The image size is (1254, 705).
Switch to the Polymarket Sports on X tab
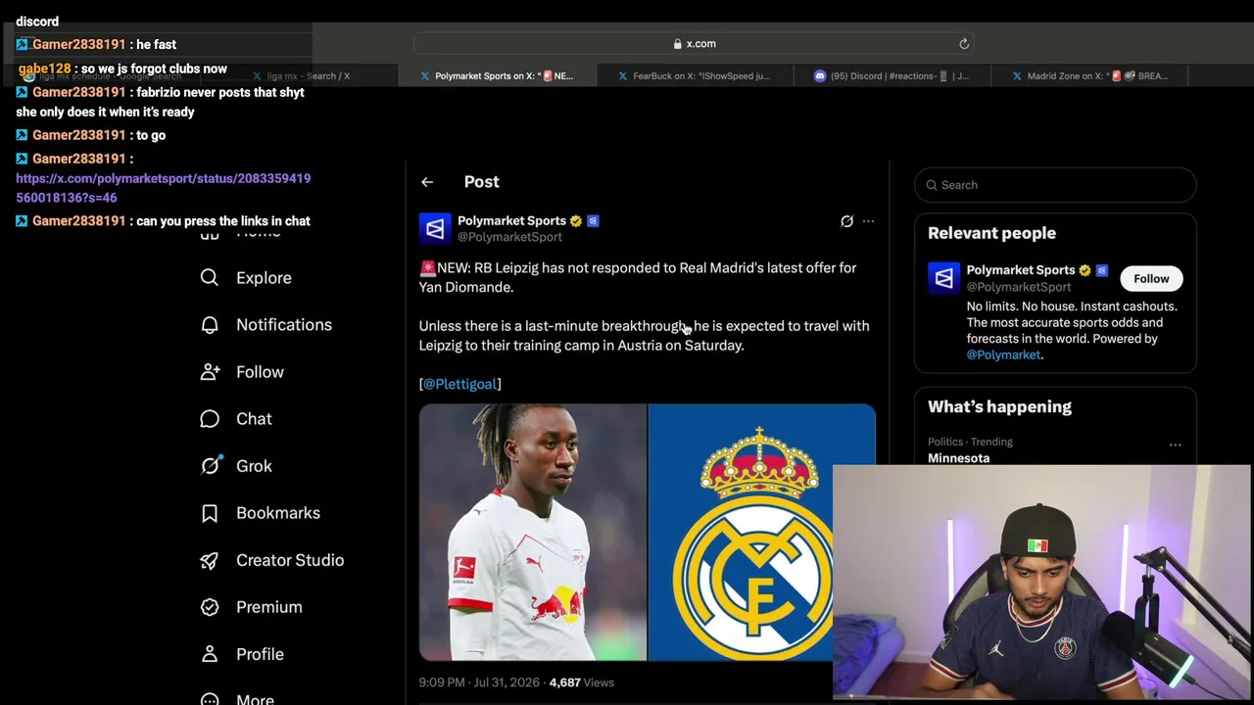[499, 75]
